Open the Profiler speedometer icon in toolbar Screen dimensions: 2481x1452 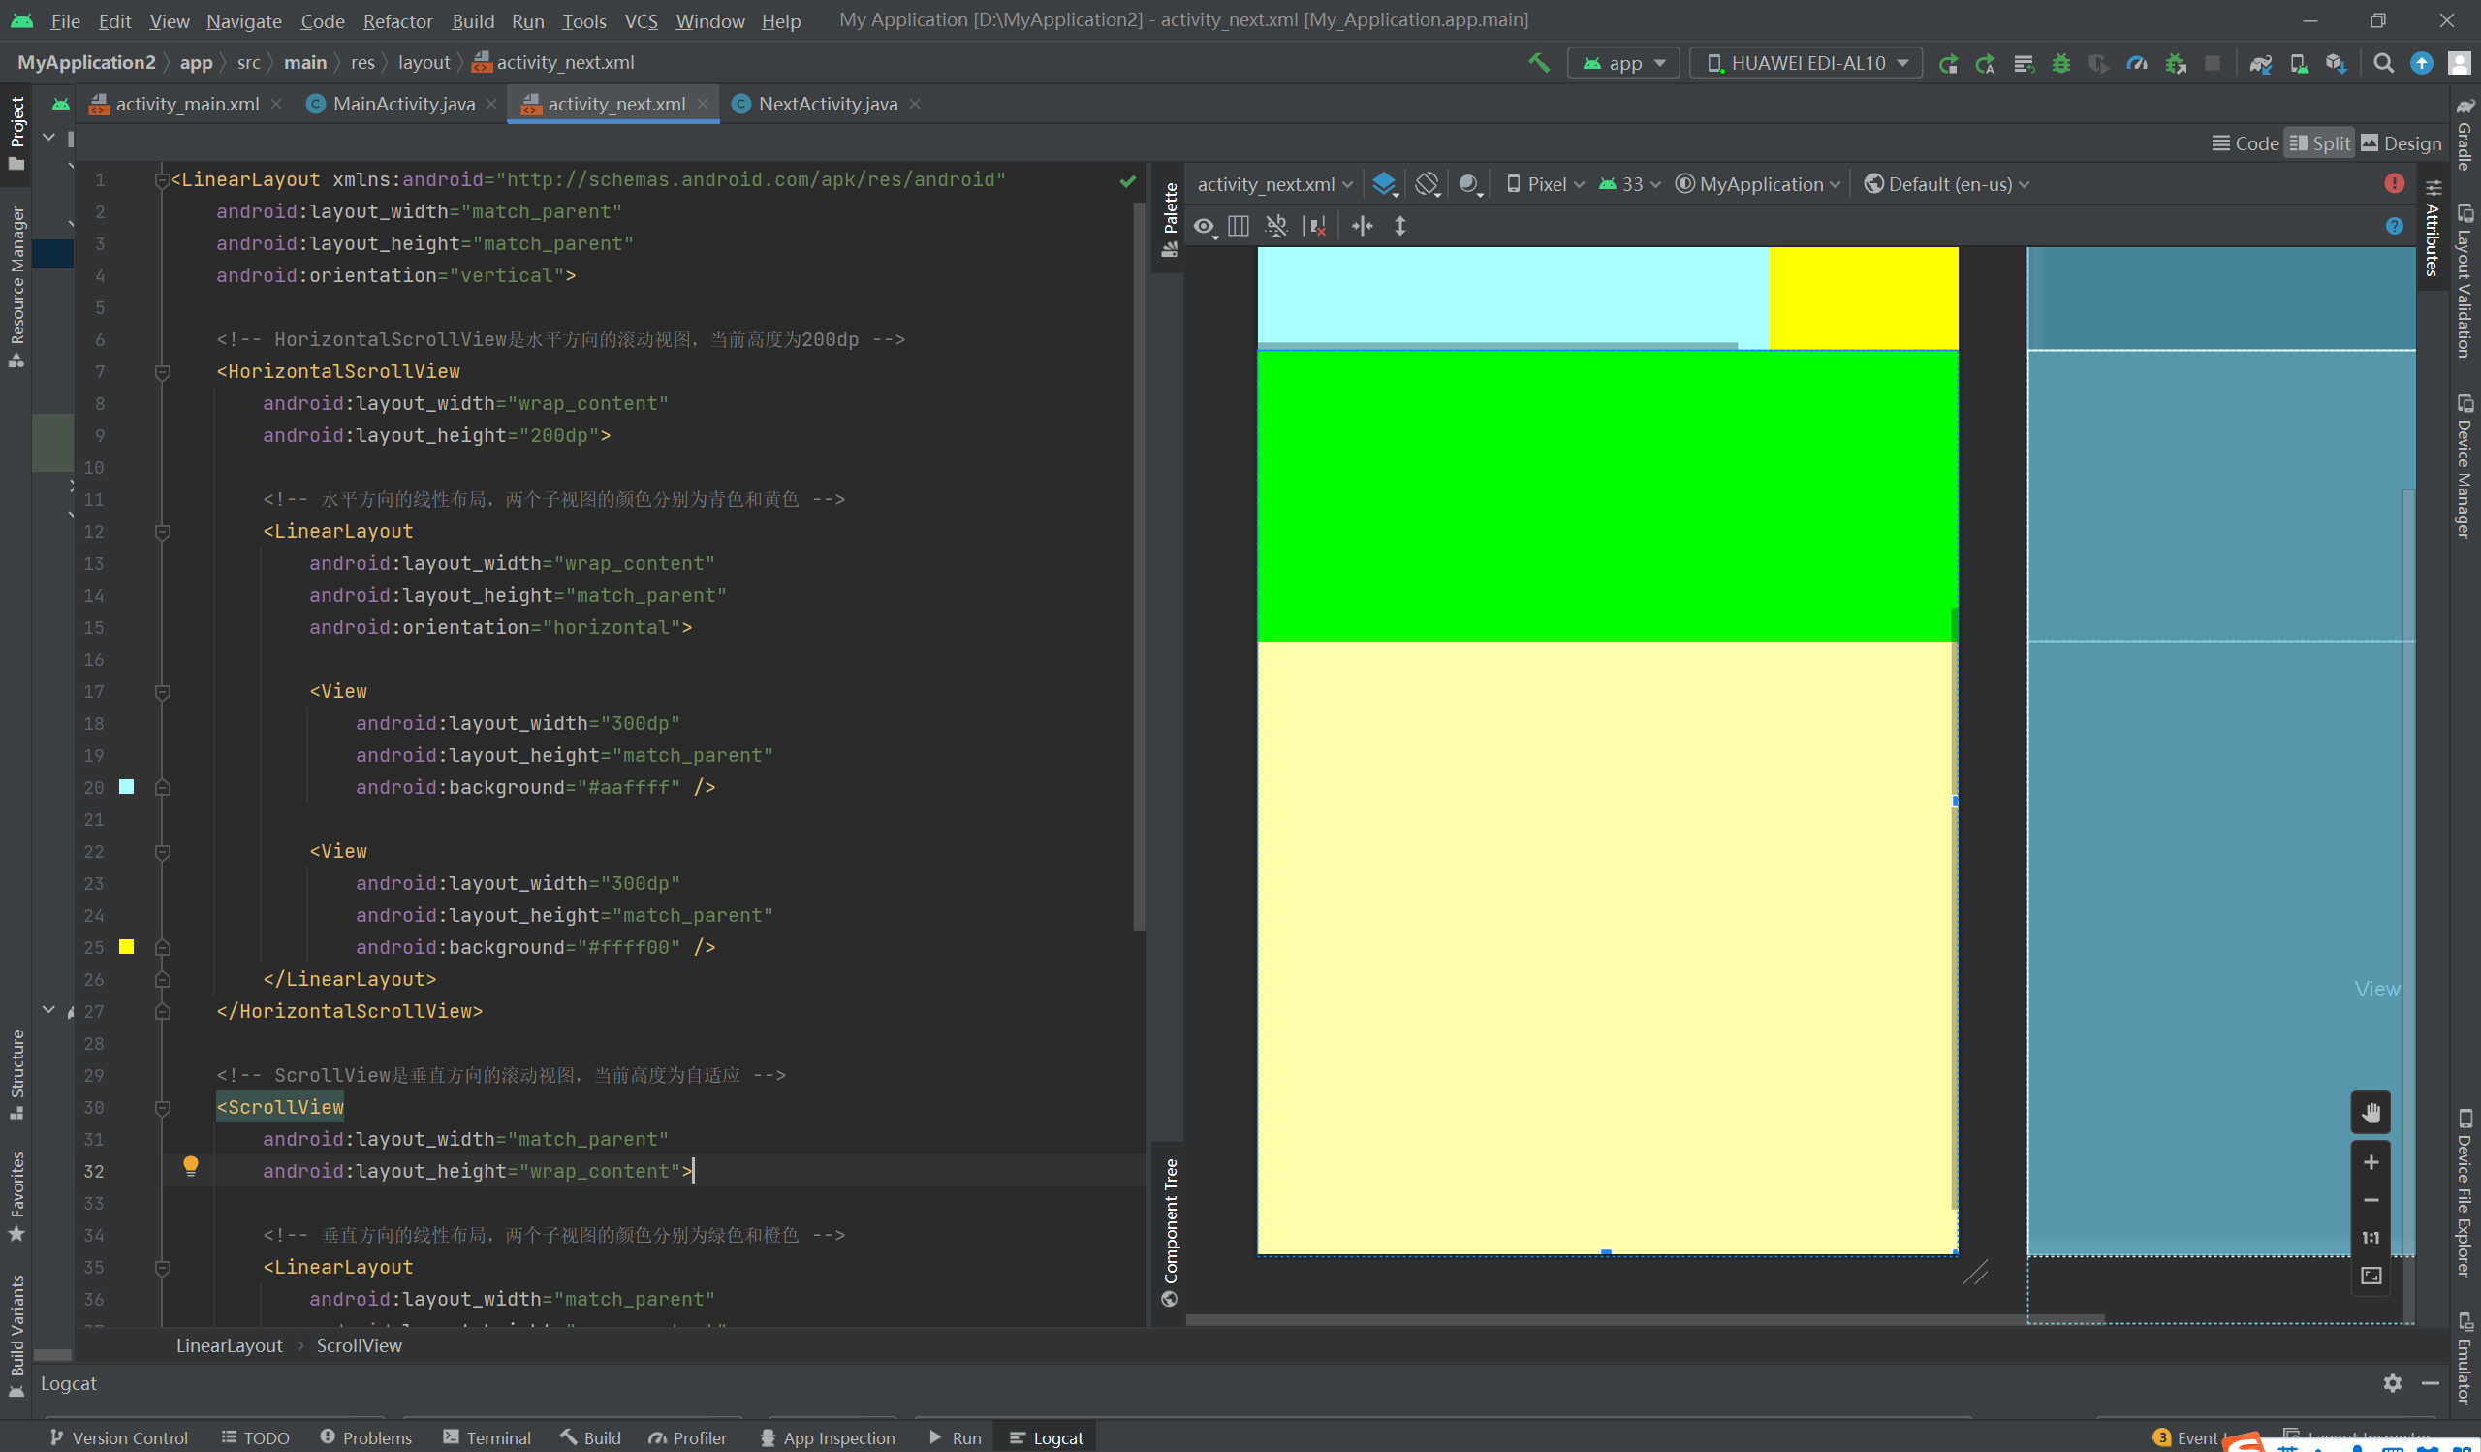pyautogui.click(x=2136, y=63)
